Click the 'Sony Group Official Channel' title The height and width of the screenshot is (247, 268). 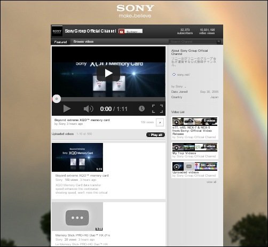click(90, 31)
